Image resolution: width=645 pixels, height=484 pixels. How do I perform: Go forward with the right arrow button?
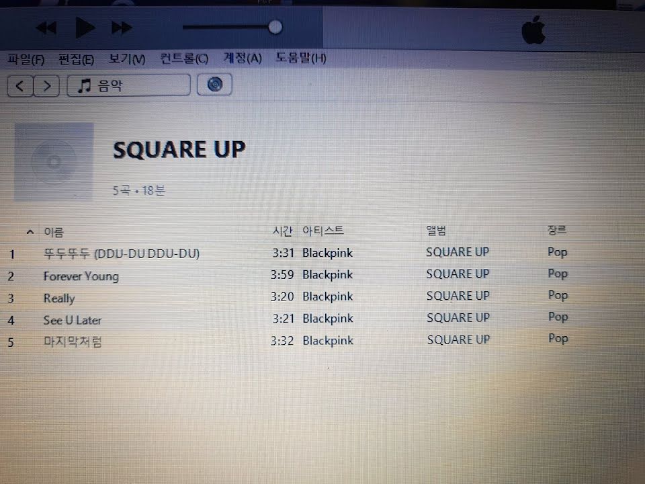coord(46,86)
